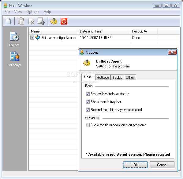Click the gear icon beside Birthday Agent heading
Screen dimensions: 183x179
tap(87, 63)
